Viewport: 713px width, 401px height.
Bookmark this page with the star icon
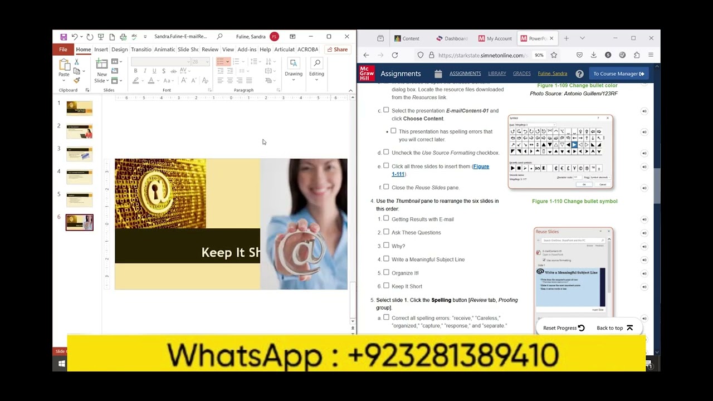[554, 55]
